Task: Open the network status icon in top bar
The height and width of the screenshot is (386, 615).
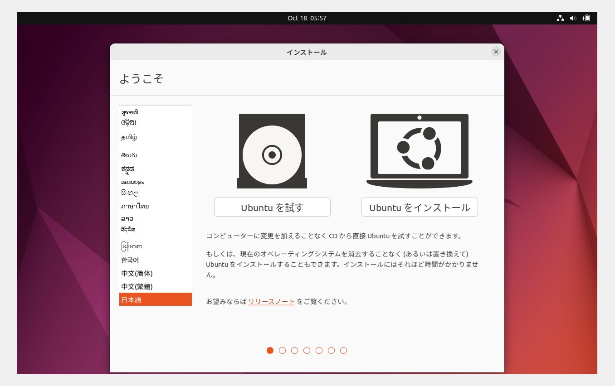Action: point(560,18)
